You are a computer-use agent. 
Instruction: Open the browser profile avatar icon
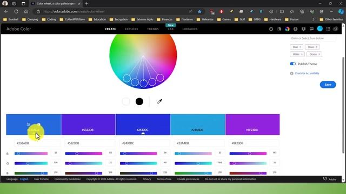(5, 4)
